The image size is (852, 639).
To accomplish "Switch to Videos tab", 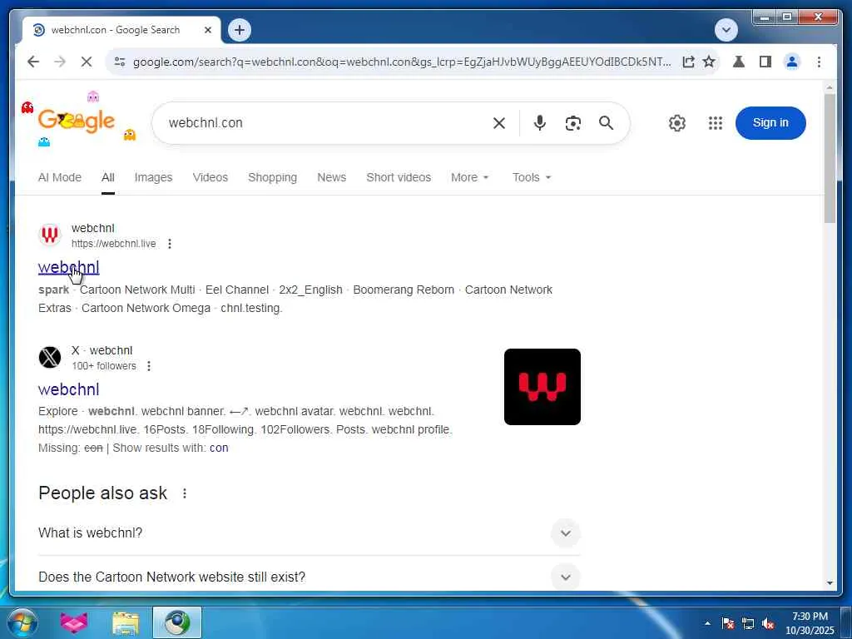I will (x=211, y=178).
